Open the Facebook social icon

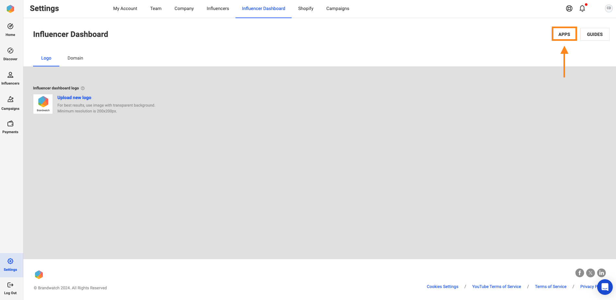tap(580, 273)
